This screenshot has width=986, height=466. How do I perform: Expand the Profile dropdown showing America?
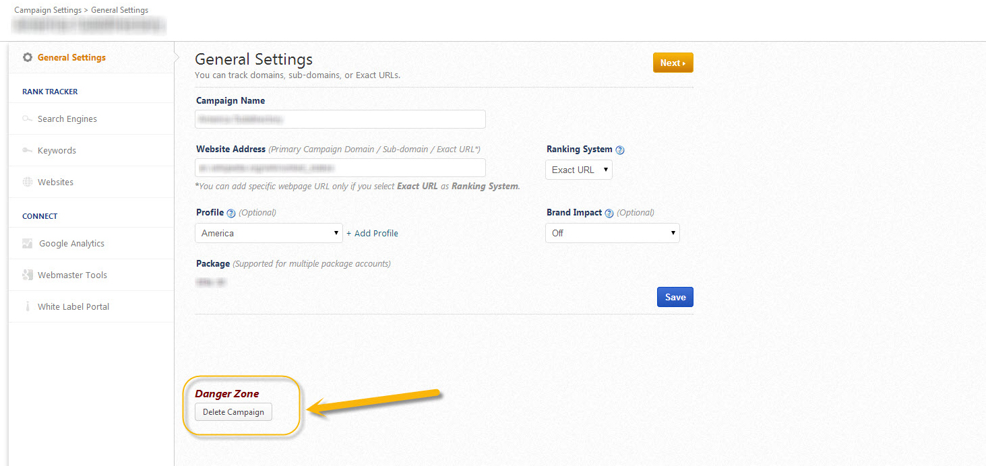(x=270, y=234)
